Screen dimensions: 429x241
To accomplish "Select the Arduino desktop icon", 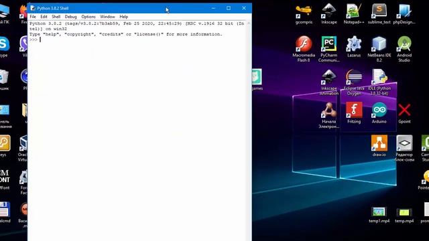I will (x=379, y=113).
